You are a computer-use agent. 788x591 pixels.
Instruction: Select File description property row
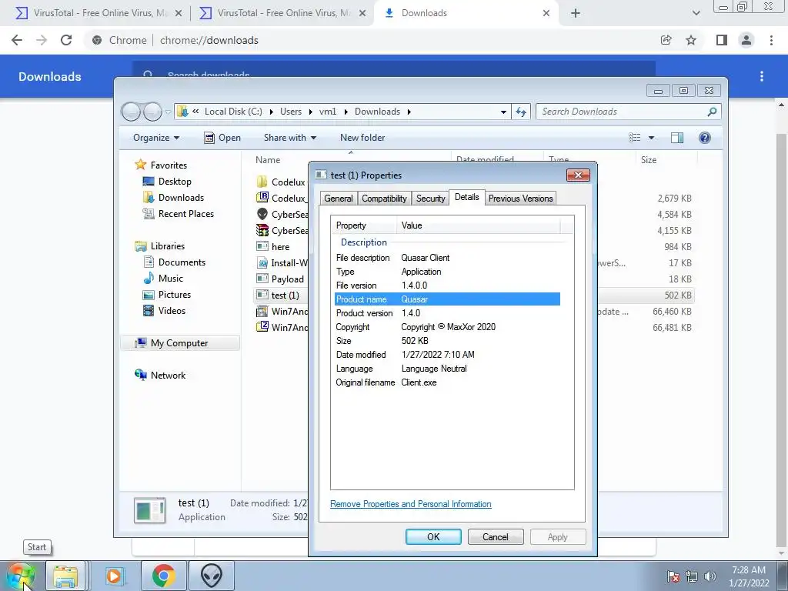pyautogui.click(x=447, y=257)
